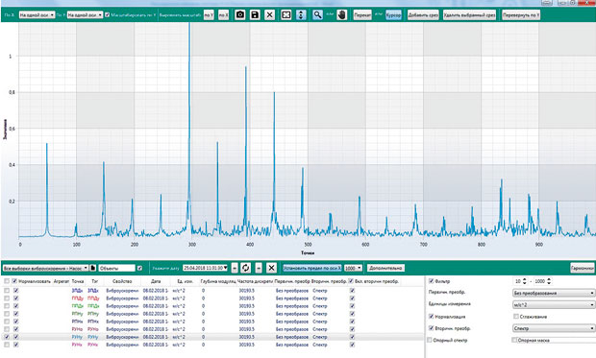
Task: Toggle checkbox next to 'Объекты' field
Action: (x=140, y=268)
